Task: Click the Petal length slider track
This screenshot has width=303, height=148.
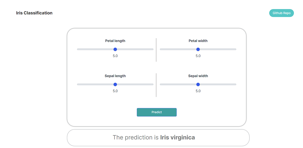Action: [139, 49]
